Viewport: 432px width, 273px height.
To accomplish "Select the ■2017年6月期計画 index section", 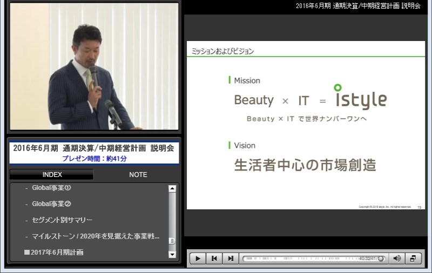I will (x=53, y=252).
